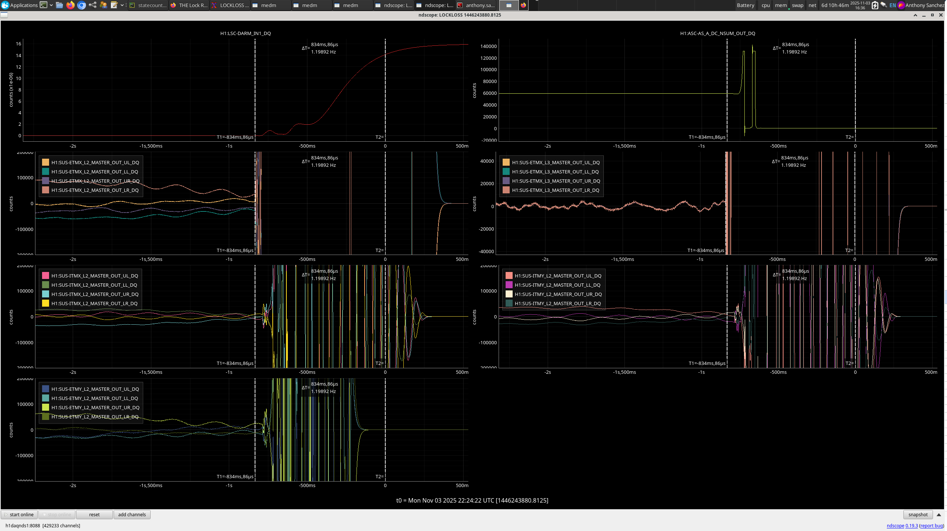This screenshot has width=947, height=531.
Task: Click ITMX_L2_MASTER_OUT_LR_DQ yellow color swatch
Action: pyautogui.click(x=45, y=303)
